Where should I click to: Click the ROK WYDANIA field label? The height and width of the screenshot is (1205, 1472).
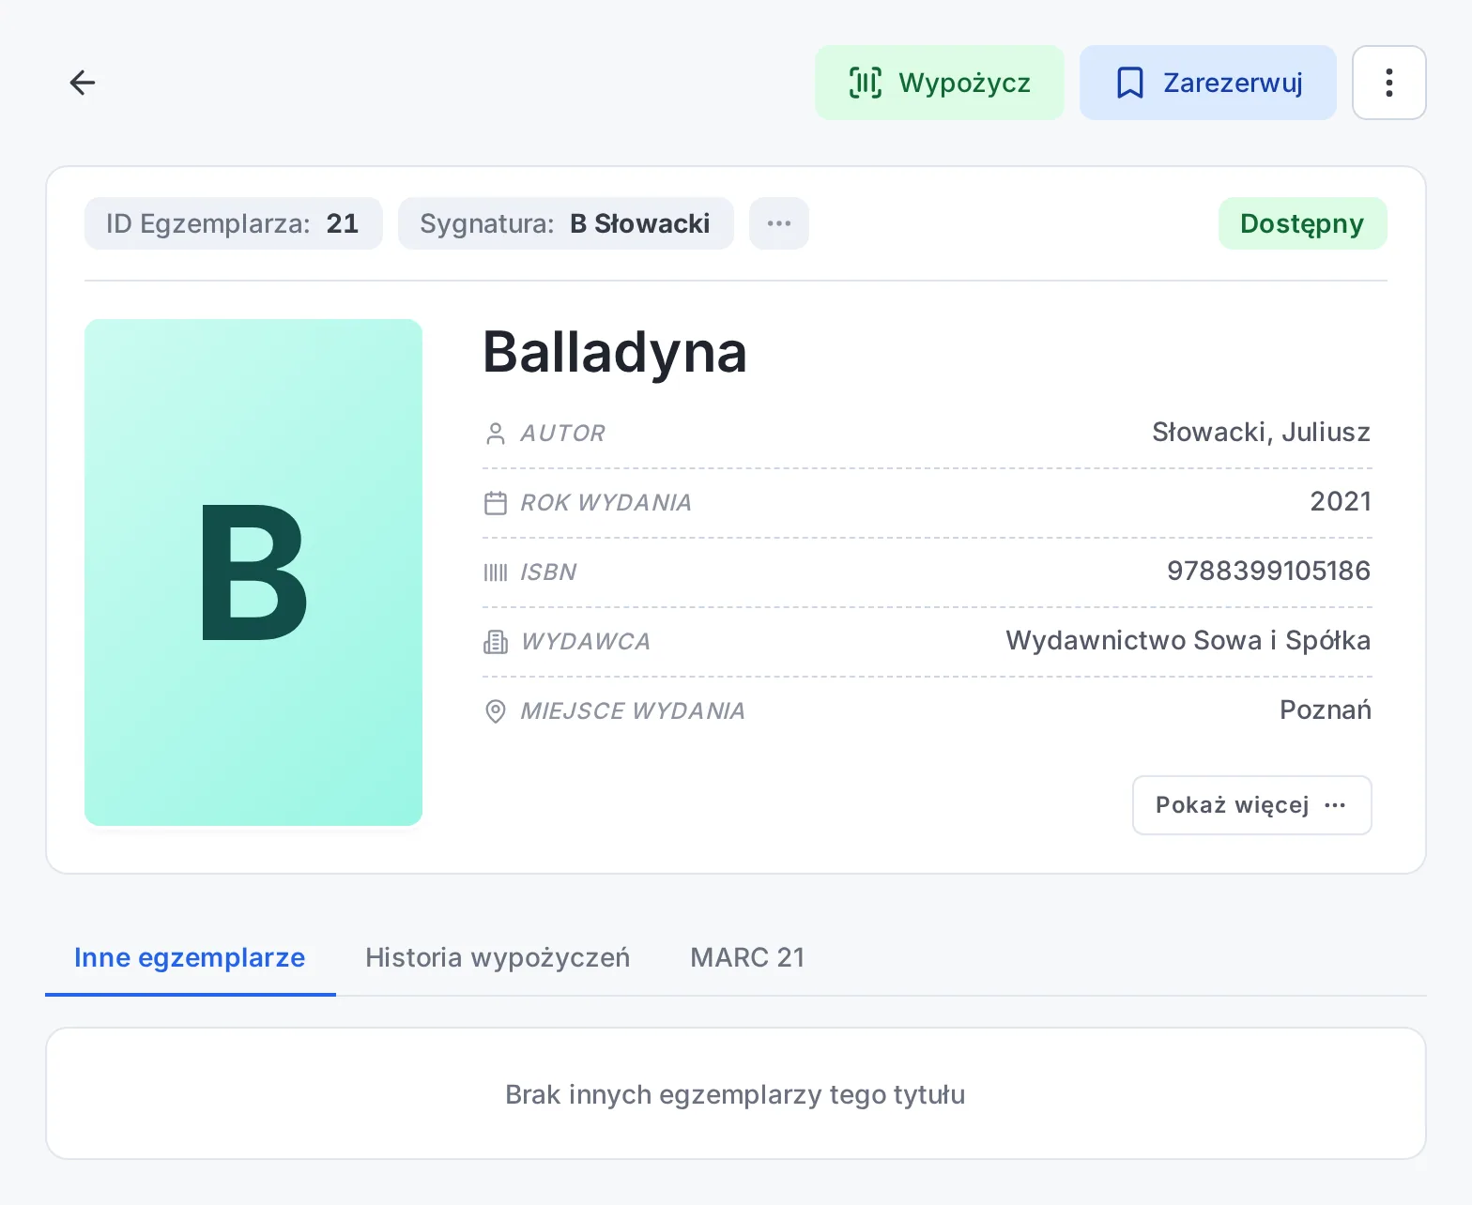coord(606,502)
